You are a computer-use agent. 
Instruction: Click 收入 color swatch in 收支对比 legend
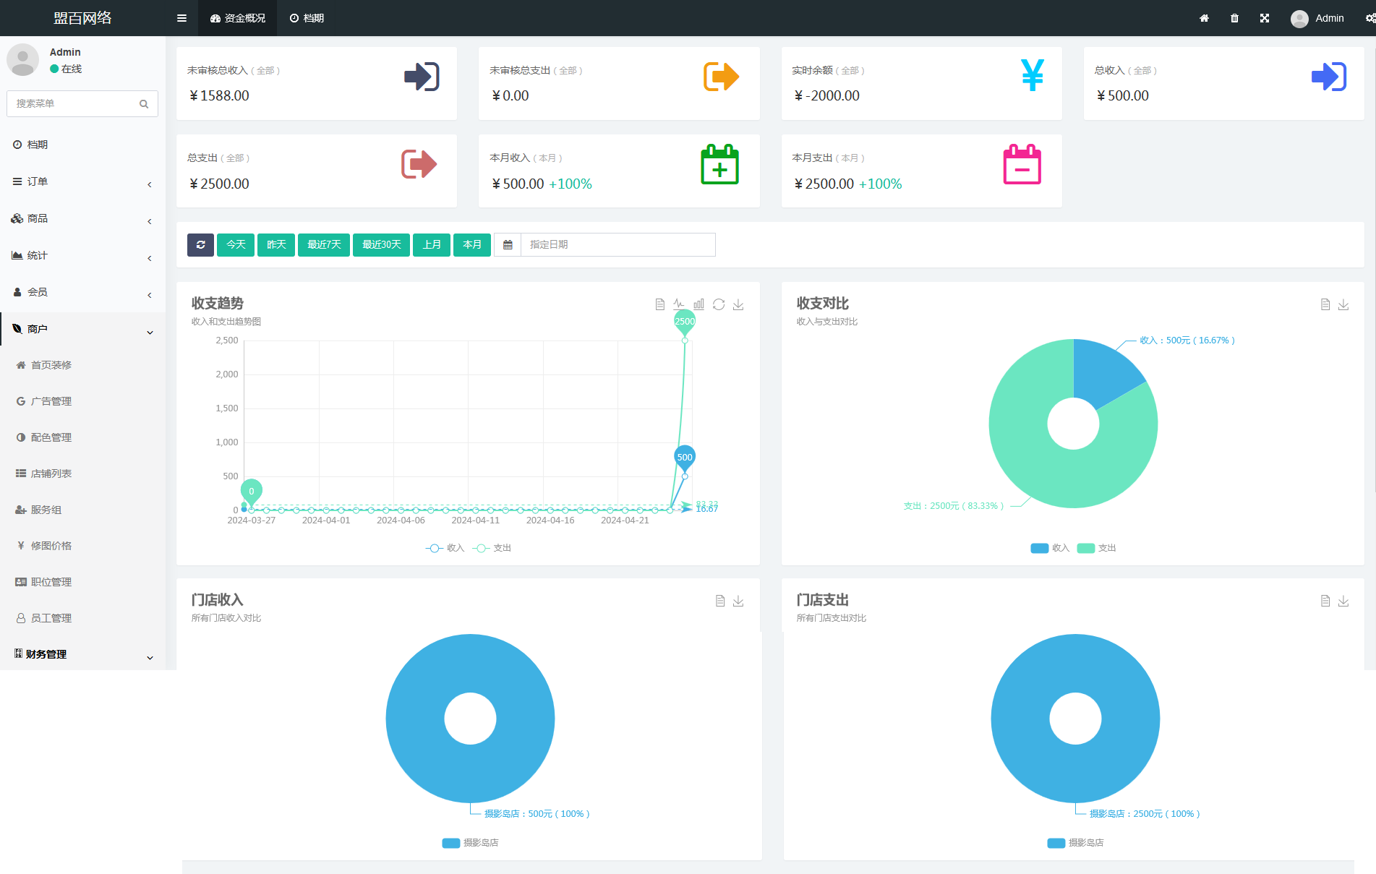tap(1039, 548)
